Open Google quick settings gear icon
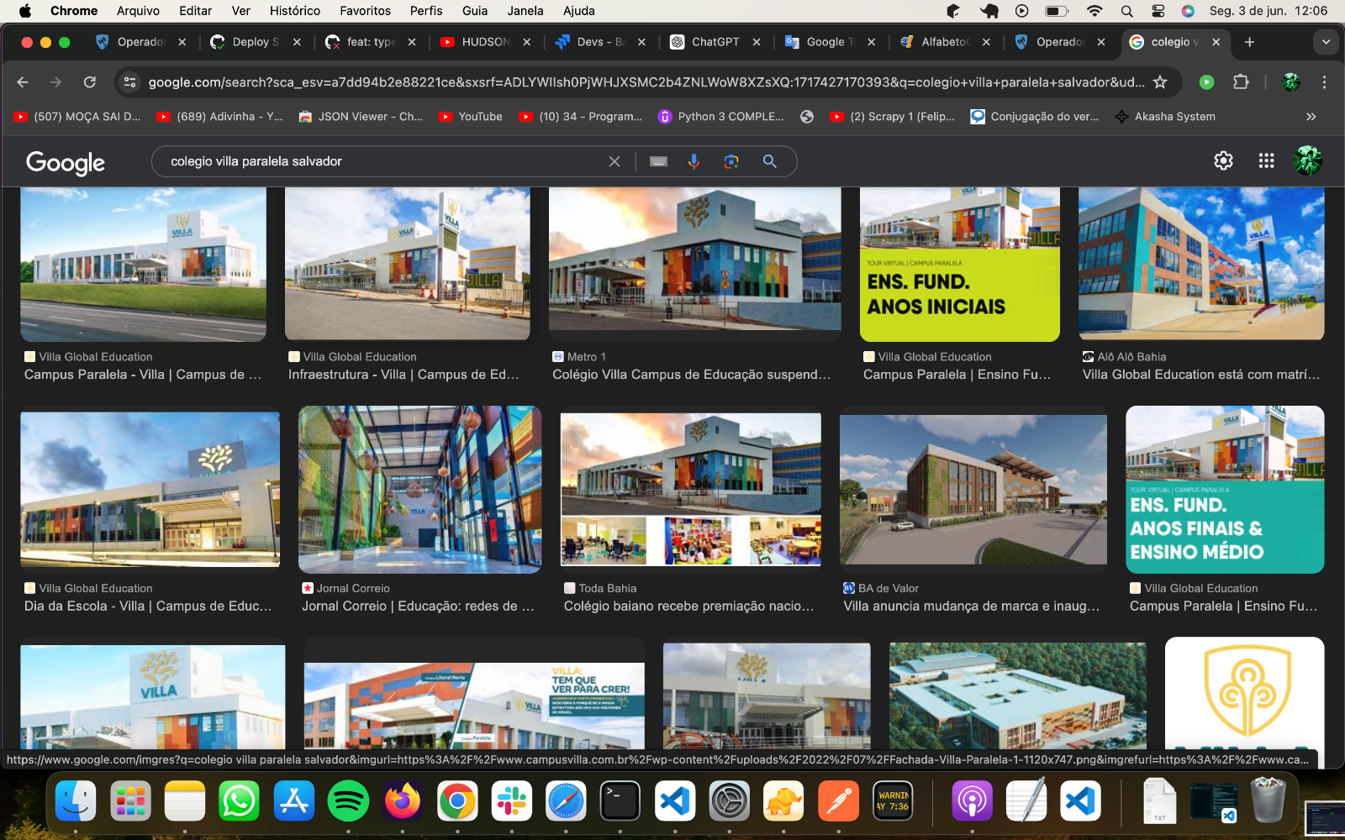 [1223, 160]
